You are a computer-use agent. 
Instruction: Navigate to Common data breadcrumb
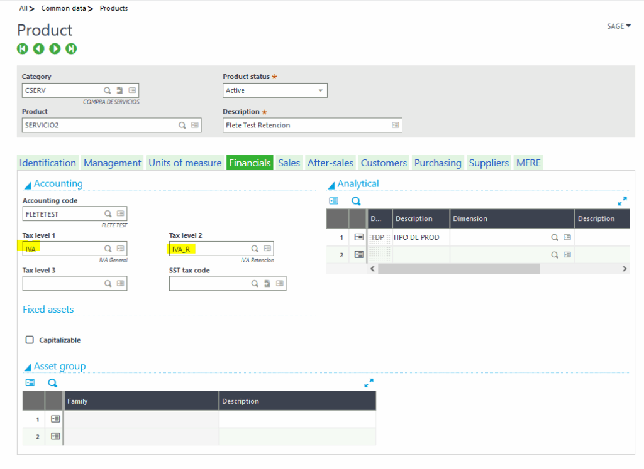[64, 8]
